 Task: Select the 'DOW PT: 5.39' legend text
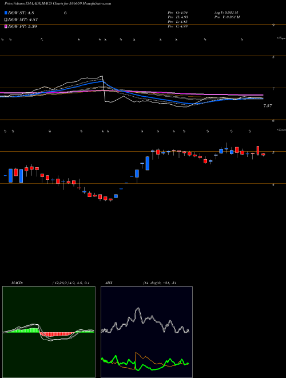tap(22, 26)
